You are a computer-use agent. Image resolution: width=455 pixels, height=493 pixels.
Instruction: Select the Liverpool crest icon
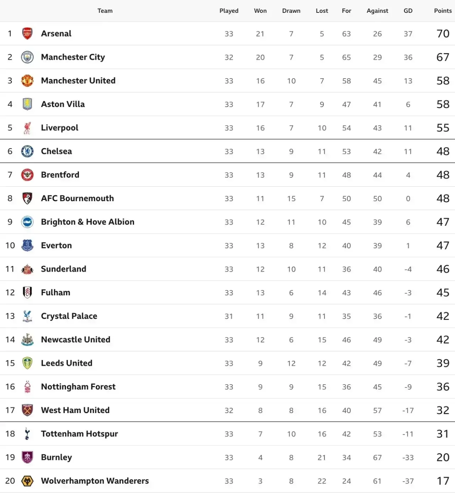tap(27, 128)
